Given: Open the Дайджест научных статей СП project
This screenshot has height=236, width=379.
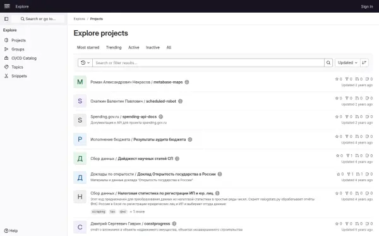Looking at the screenshot, I should pyautogui.click(x=145, y=159).
